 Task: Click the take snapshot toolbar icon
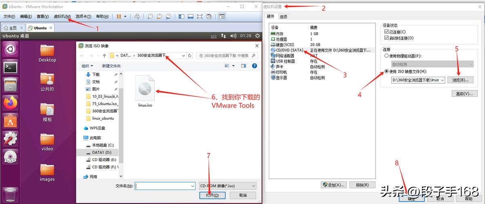150,17
